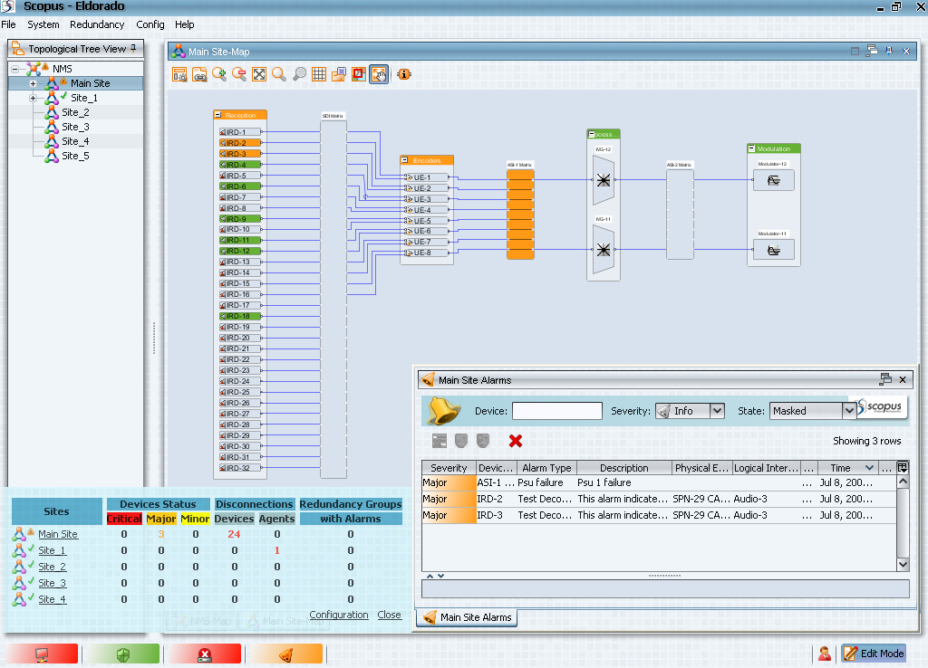Select the IRD-18 device in Reception
The height and width of the screenshot is (668, 928).
[239, 316]
